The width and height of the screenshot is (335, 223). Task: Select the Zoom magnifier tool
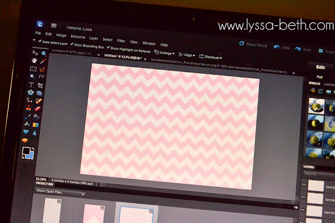click(43, 53)
